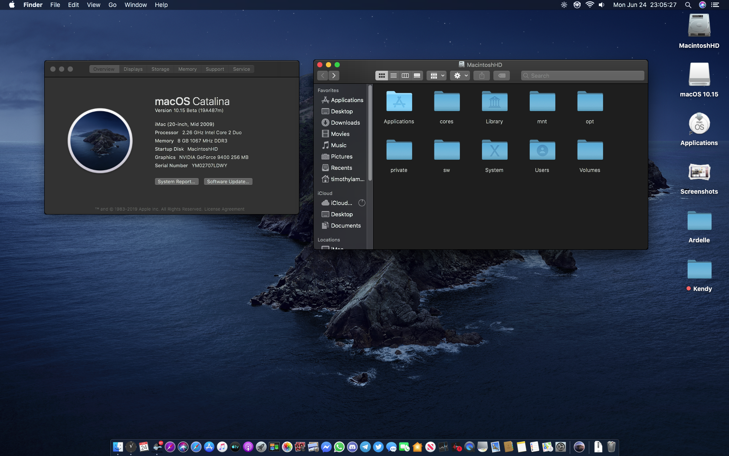Viewport: 729px width, 456px height.
Task: Open the Go menu
Action: (112, 5)
